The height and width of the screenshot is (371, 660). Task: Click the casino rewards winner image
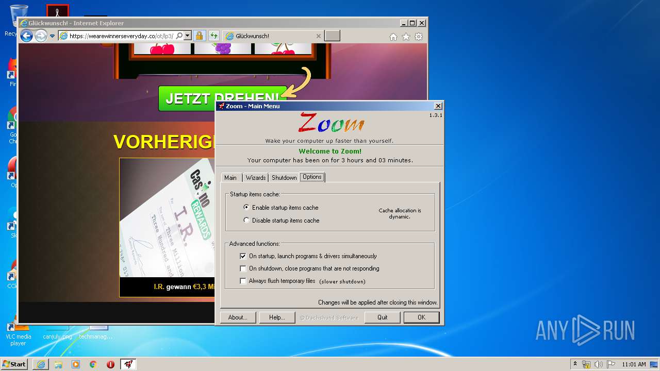[x=168, y=217]
